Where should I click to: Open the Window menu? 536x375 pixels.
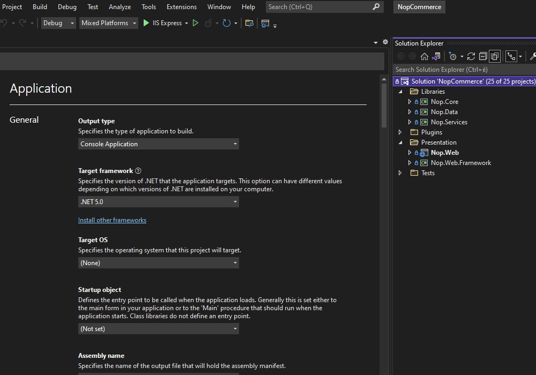219,7
